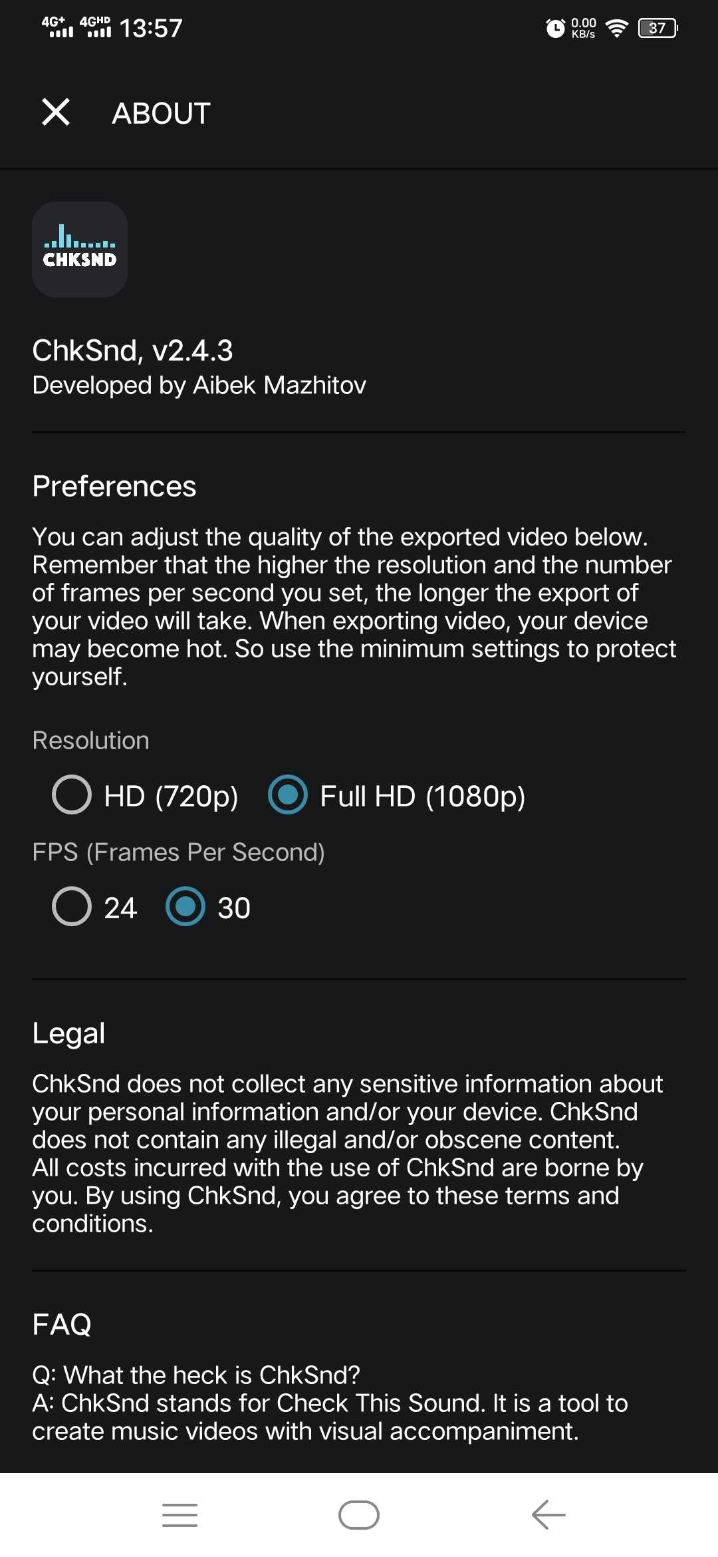Tap the ChkSnd app logo
The width and height of the screenshot is (718, 1557).
(80, 250)
